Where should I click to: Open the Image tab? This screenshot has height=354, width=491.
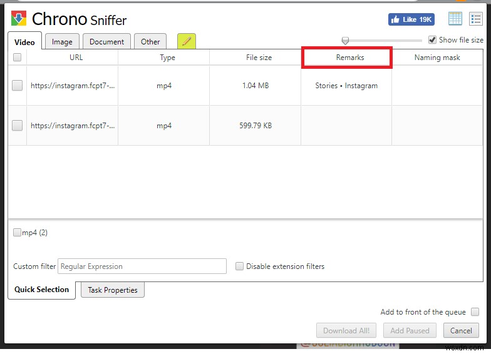62,41
